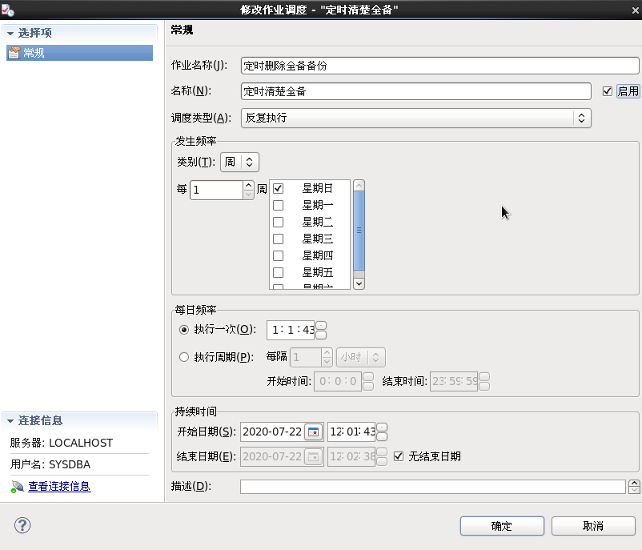The width and height of the screenshot is (642, 550).
Task: Click the 确定 button
Action: pyautogui.click(x=502, y=526)
